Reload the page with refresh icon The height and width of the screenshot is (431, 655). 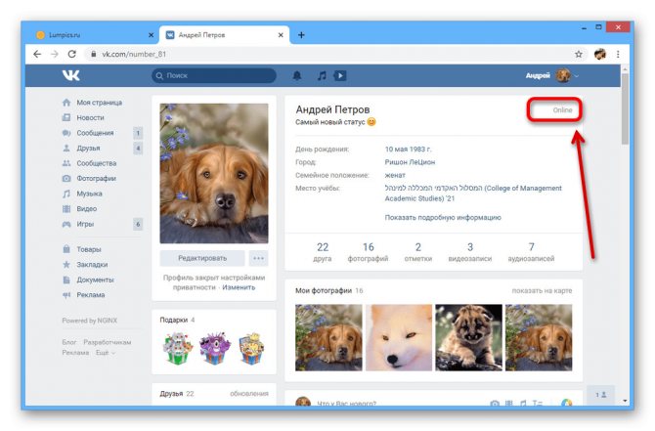[x=71, y=54]
